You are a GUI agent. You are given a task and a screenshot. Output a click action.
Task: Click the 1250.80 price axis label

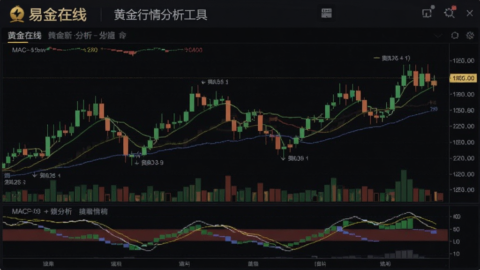[464, 110]
